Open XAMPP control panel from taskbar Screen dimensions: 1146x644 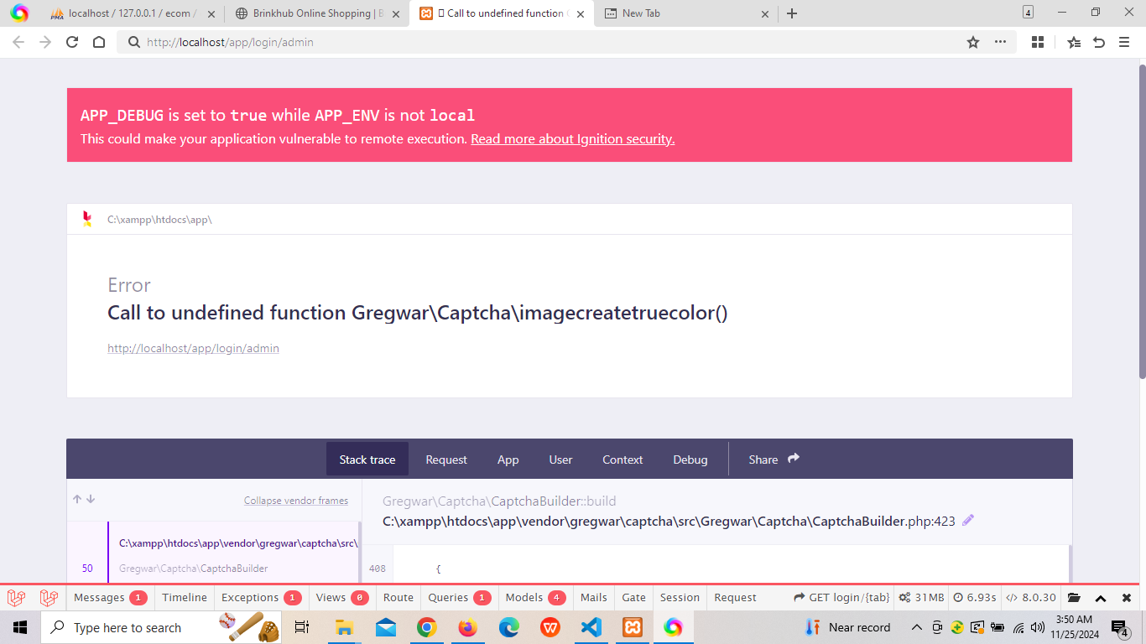click(x=633, y=627)
